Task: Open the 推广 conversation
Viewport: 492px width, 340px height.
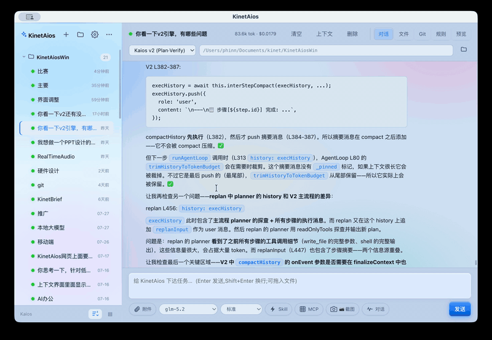Action: [66, 213]
